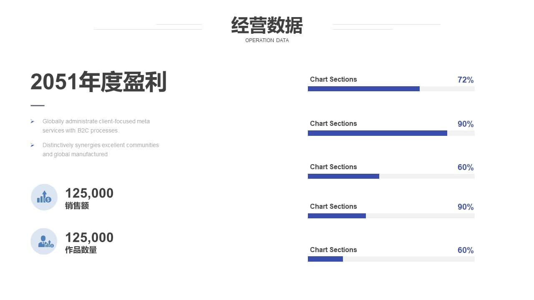
Task: Click the 72% percentage label
Action: (x=466, y=80)
